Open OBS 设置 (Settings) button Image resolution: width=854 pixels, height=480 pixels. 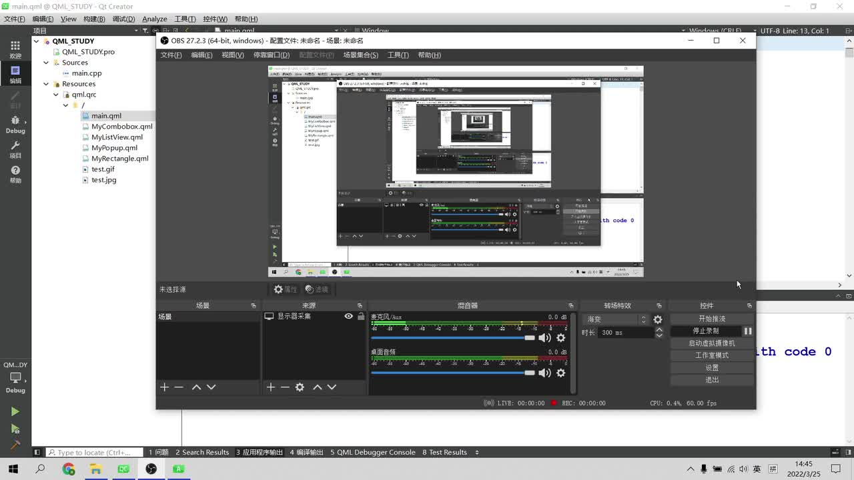click(712, 367)
